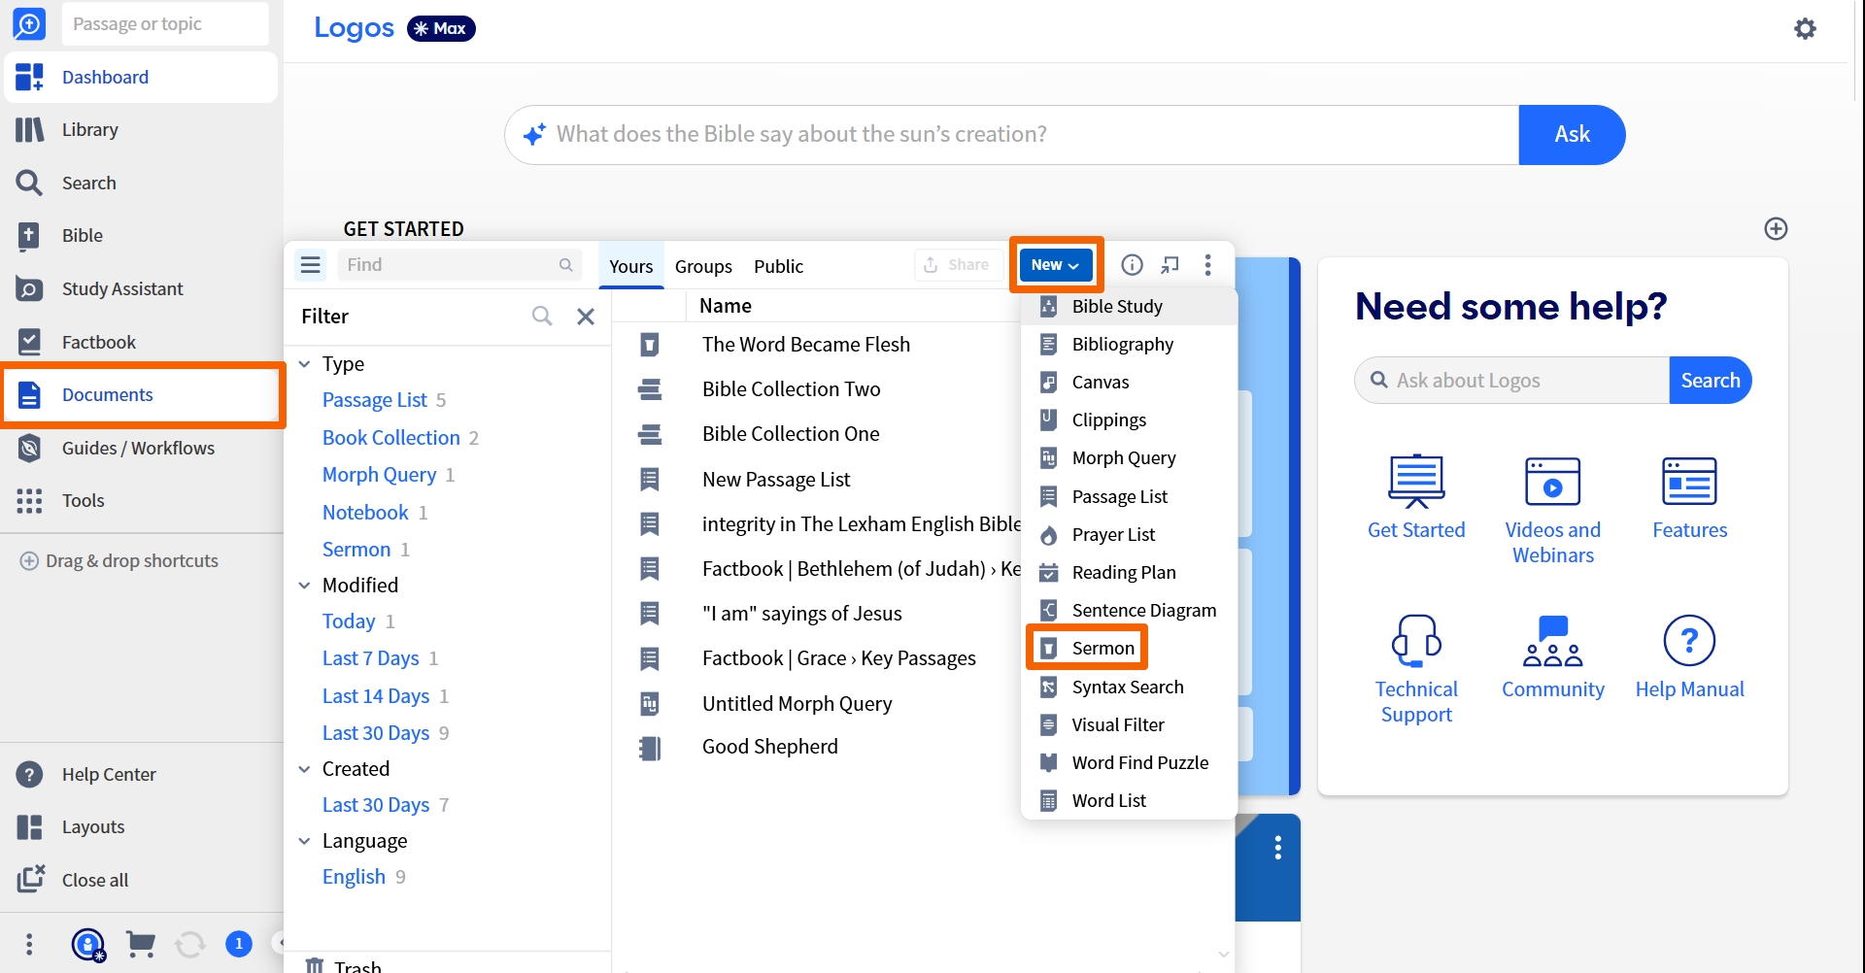
Task: Click the Find documents input
Action: (459, 265)
